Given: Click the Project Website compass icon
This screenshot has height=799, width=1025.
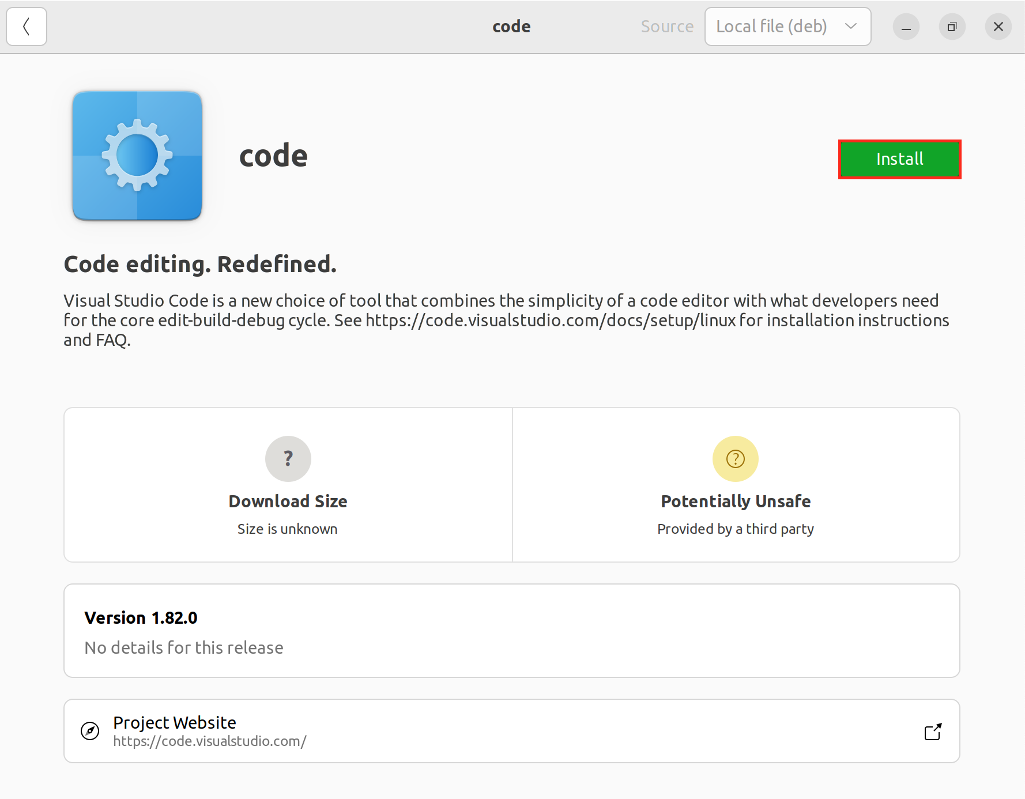Looking at the screenshot, I should 90,731.
